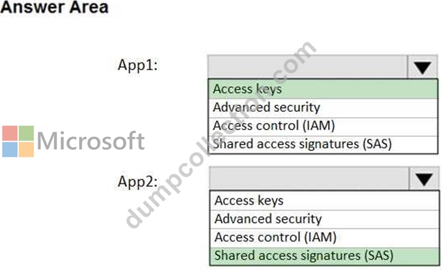This screenshot has width=442, height=270.
Task: Select highlighted Access keys under App1
Action: click(323, 89)
